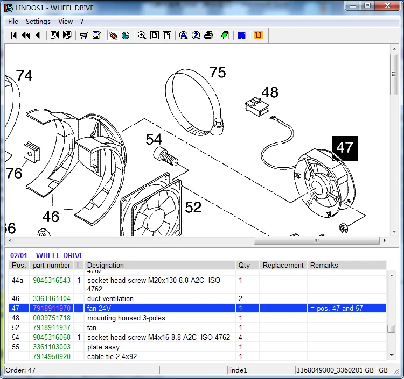
Task: Click the double-arrow rewind toolbar icon
Action: click(x=26, y=35)
